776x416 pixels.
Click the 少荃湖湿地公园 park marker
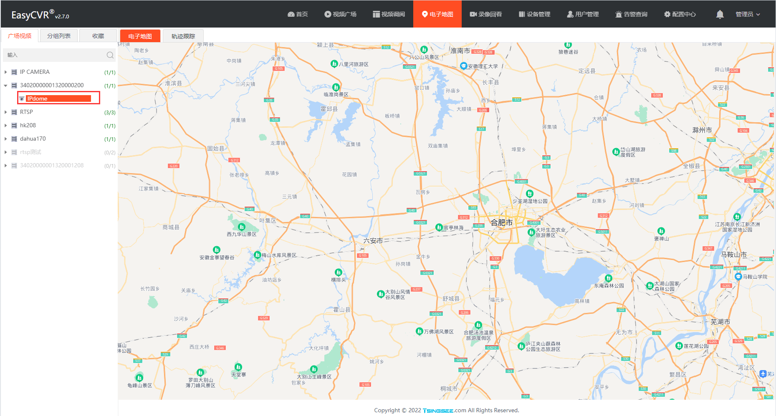pos(530,194)
